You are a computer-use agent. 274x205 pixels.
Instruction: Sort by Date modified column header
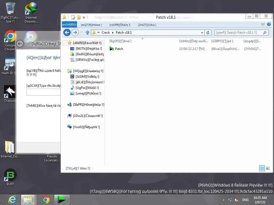(x=193, y=41)
